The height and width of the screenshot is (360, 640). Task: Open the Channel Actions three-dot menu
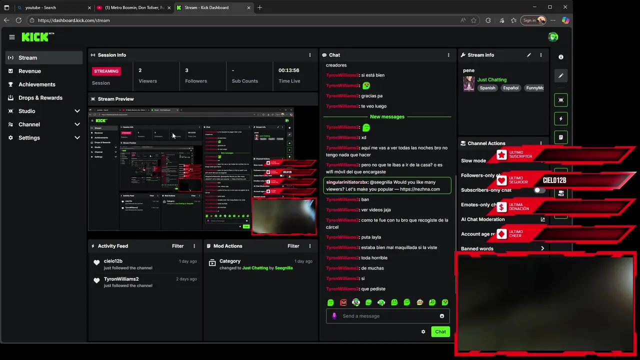click(540, 143)
